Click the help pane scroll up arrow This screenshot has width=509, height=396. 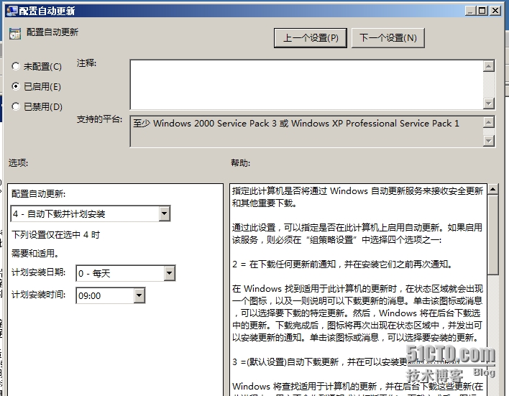pyautogui.click(x=492, y=189)
